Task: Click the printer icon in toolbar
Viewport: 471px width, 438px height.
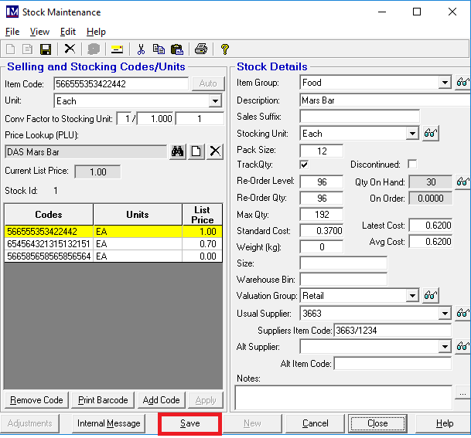Action: coord(201,49)
